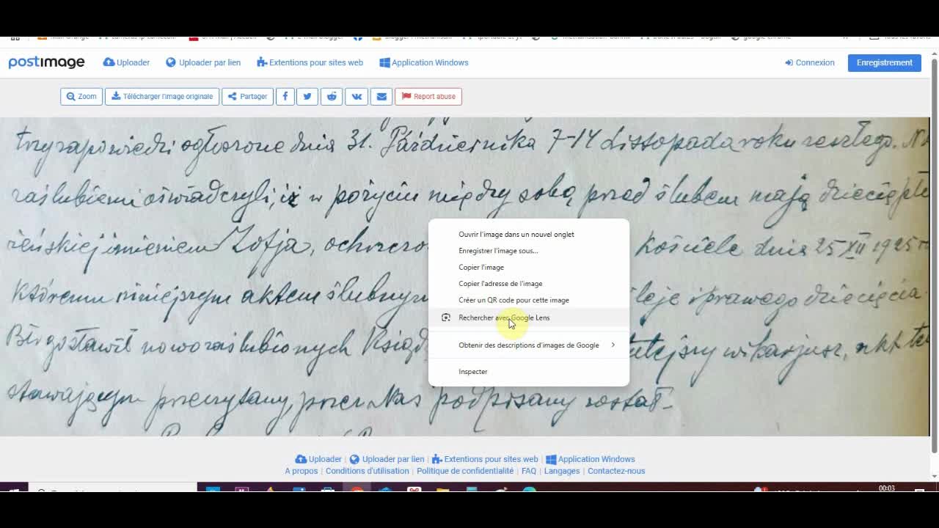
Task: Click Télécharger l'image originale button
Action: point(162,96)
